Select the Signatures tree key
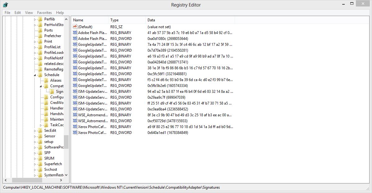Image resolution: width=372 pixels, height=193 pixels. pos(60,92)
